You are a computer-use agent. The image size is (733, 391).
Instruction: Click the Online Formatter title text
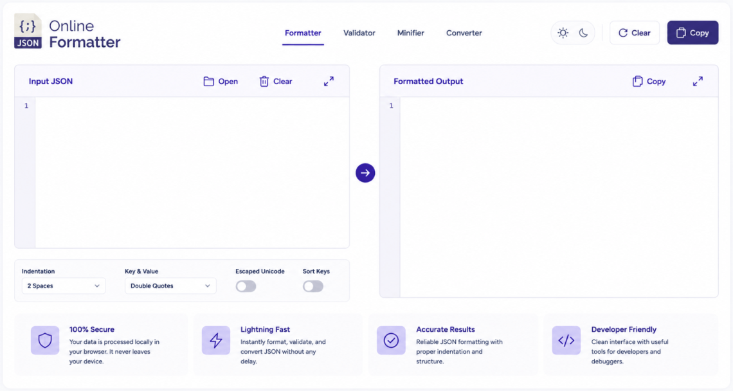[x=85, y=33]
